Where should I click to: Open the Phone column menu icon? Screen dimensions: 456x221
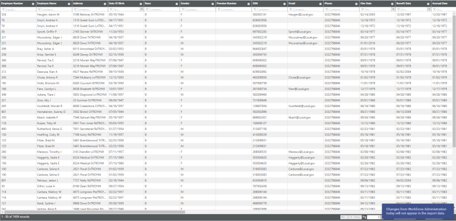(356, 4)
